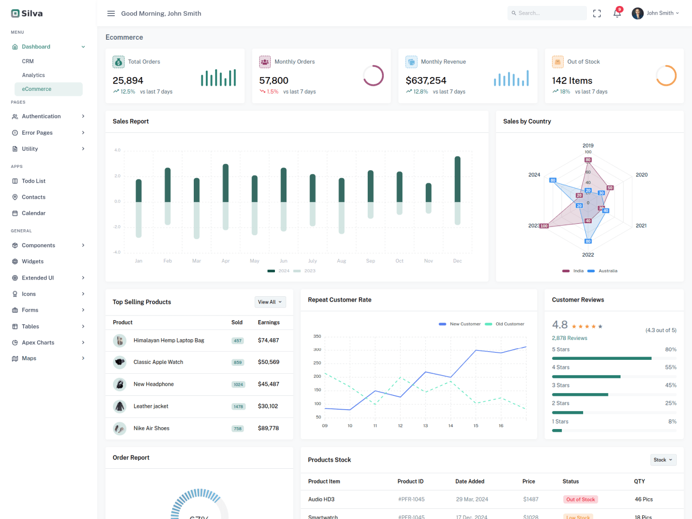Open the fullscreen toggle icon in header
Viewport: 692px width, 519px height.
[x=597, y=13]
